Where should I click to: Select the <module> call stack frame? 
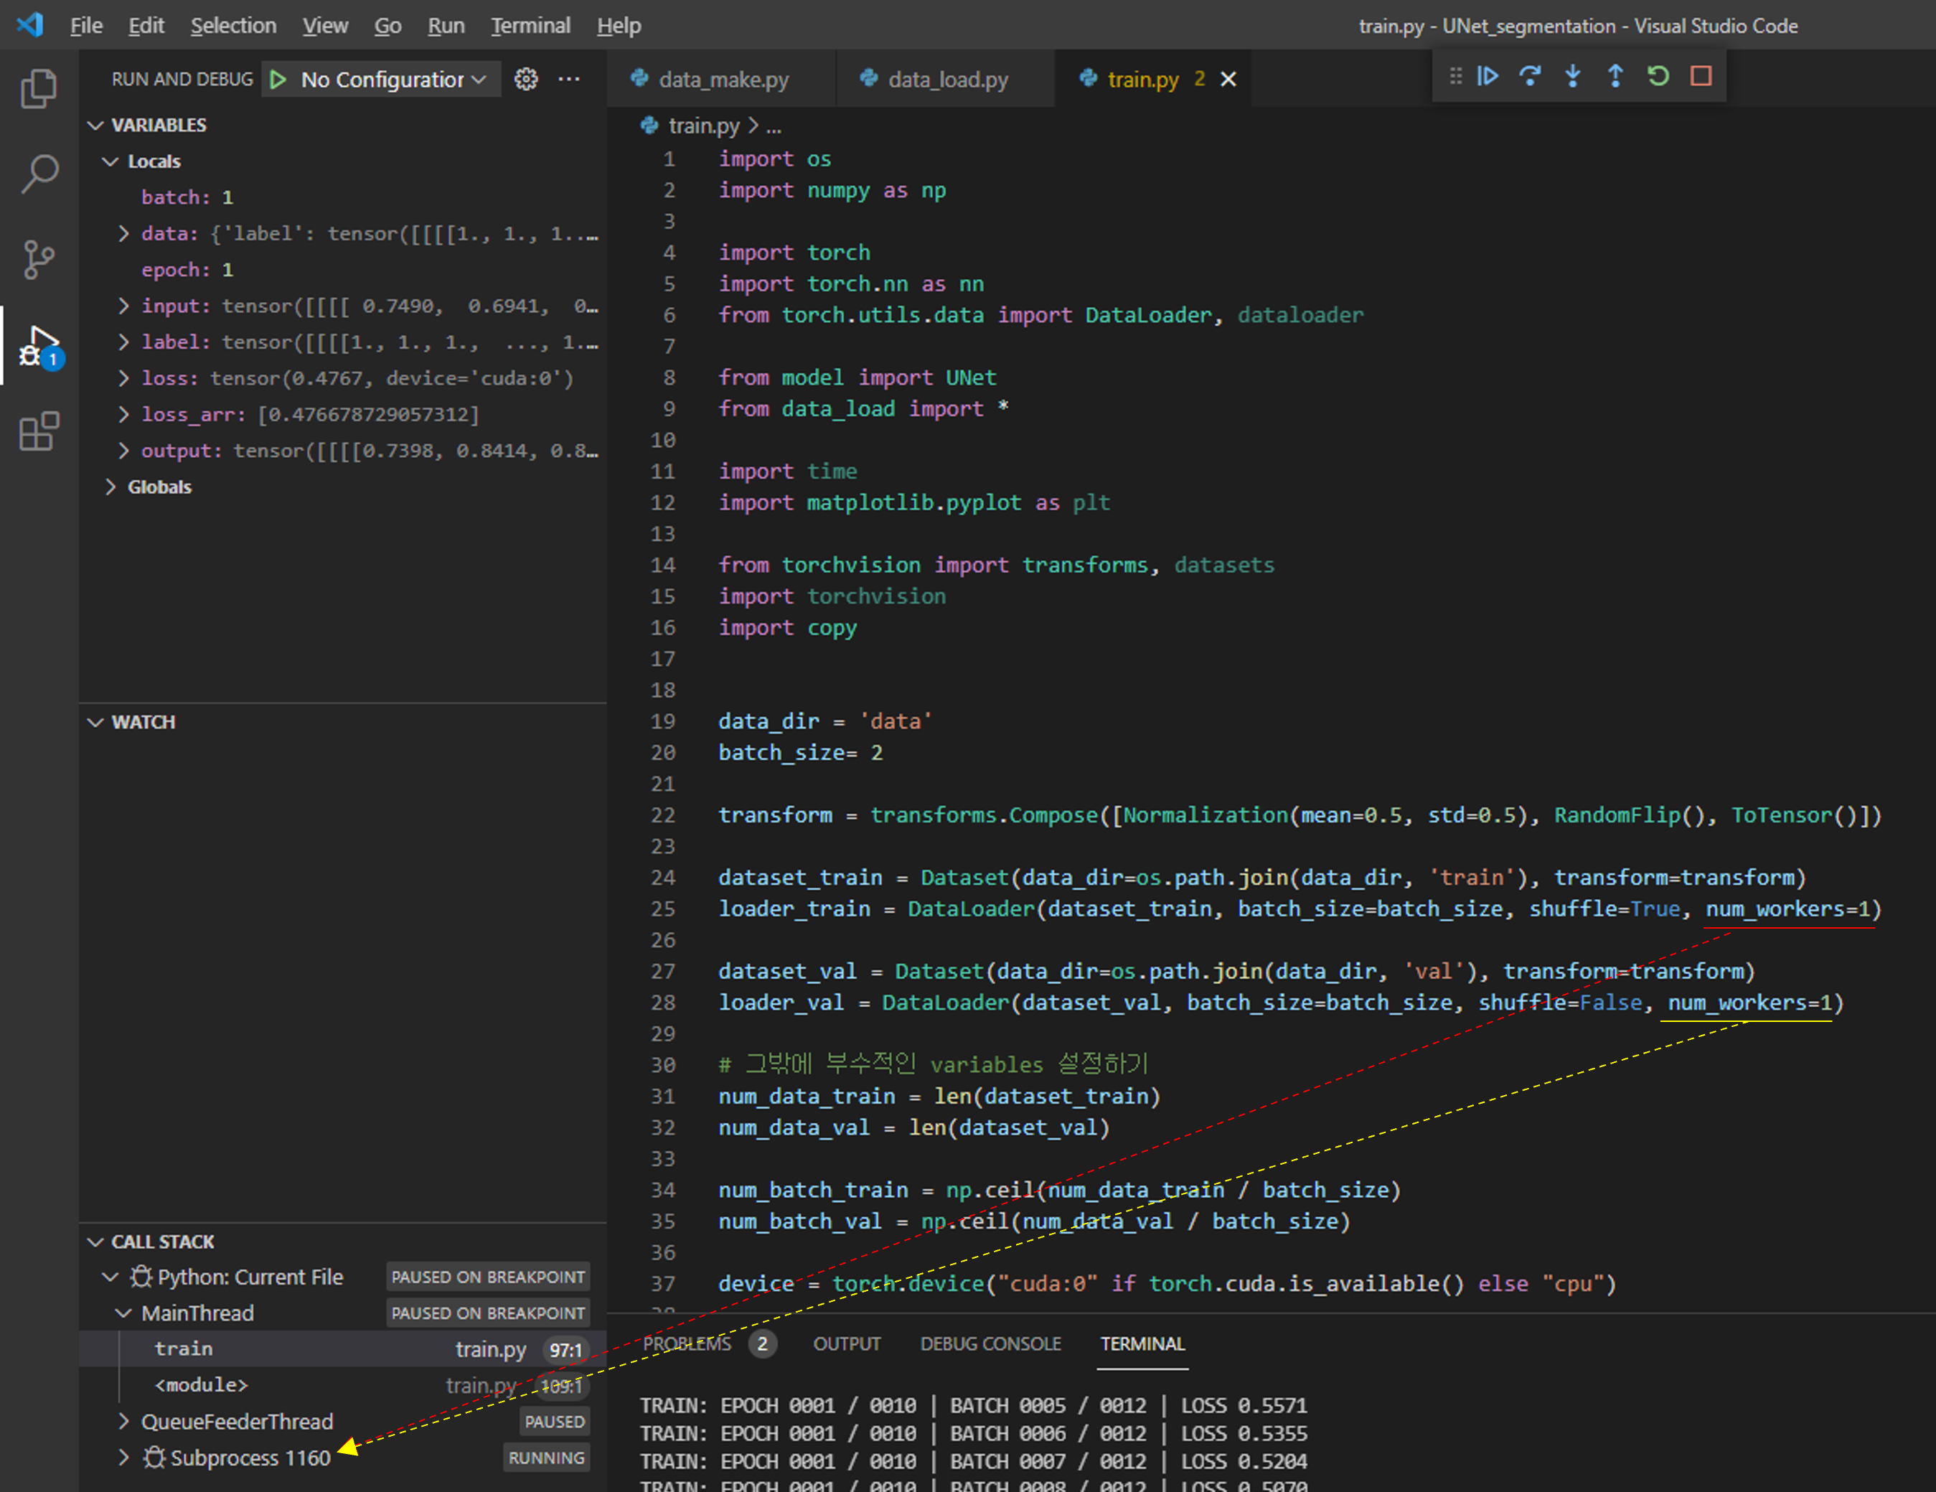point(201,1385)
